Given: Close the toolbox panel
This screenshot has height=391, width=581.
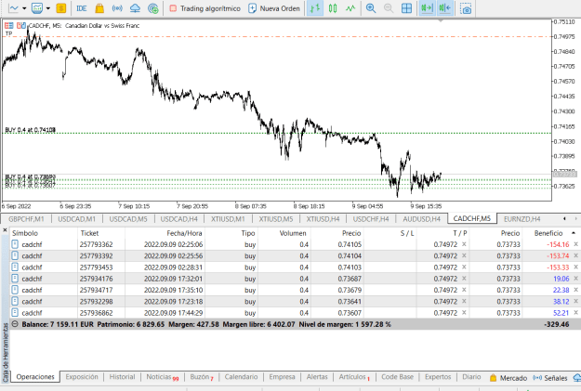Looking at the screenshot, I should [5, 230].
